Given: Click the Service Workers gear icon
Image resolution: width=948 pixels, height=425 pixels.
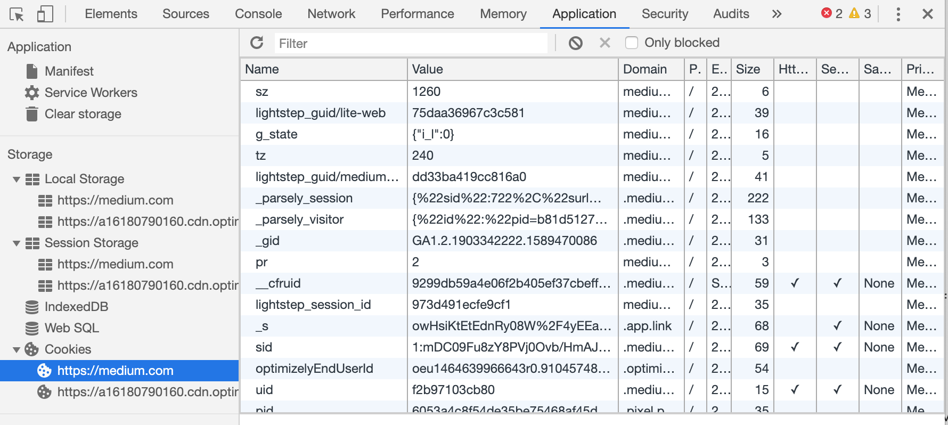Looking at the screenshot, I should (x=32, y=93).
